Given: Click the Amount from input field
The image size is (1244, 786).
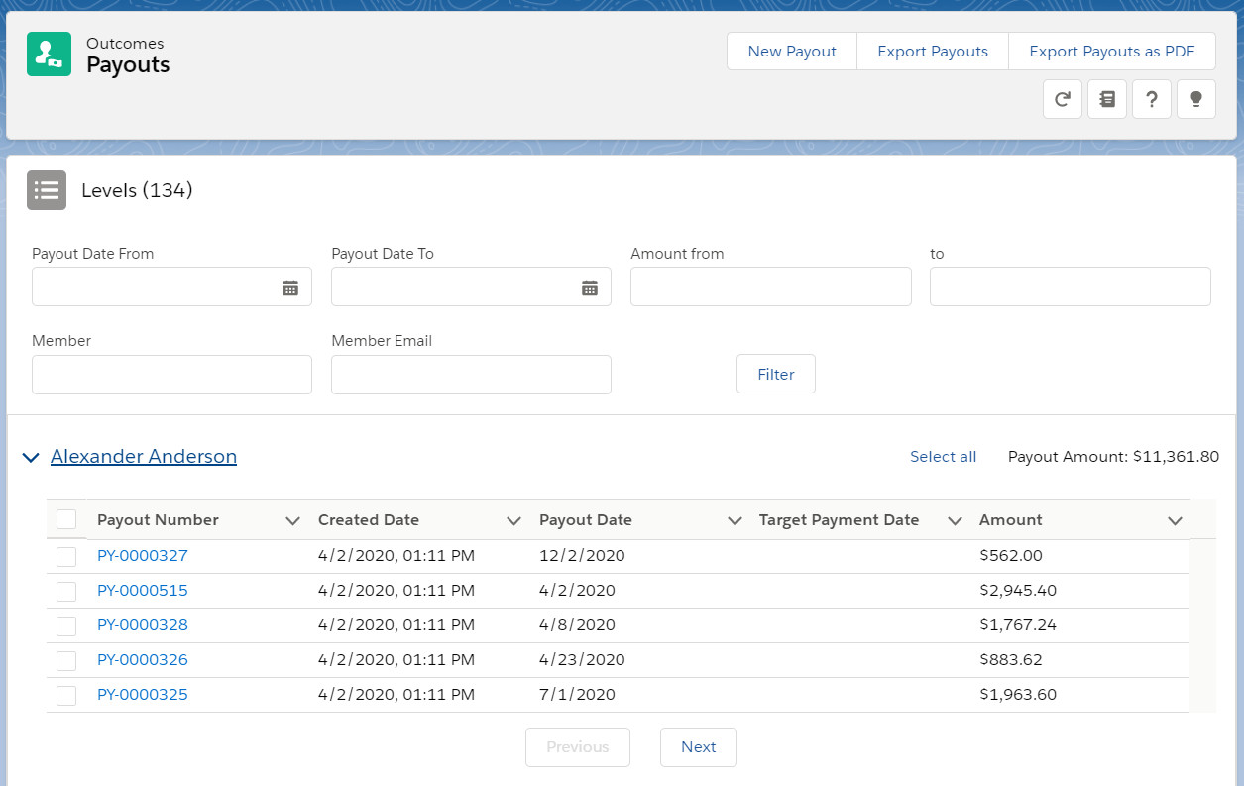Looking at the screenshot, I should (x=771, y=286).
